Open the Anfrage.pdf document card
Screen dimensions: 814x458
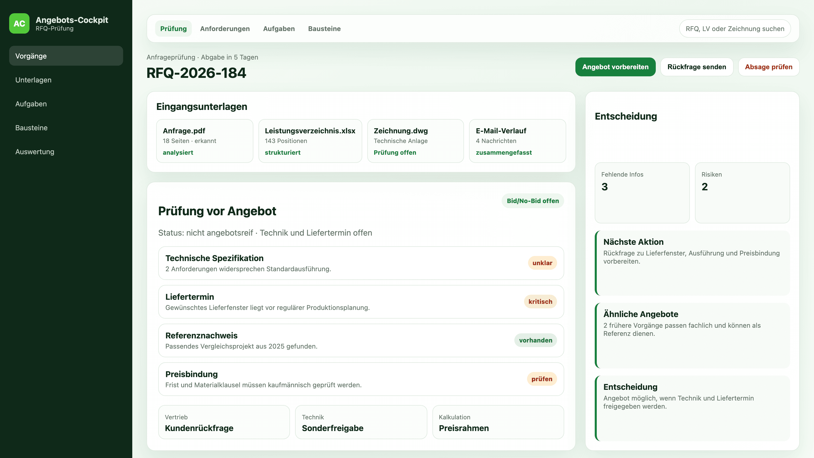coord(205,141)
